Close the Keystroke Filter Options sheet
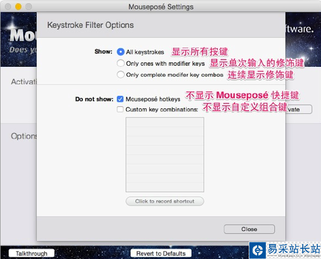The height and width of the screenshot is (259, 321). 249,229
